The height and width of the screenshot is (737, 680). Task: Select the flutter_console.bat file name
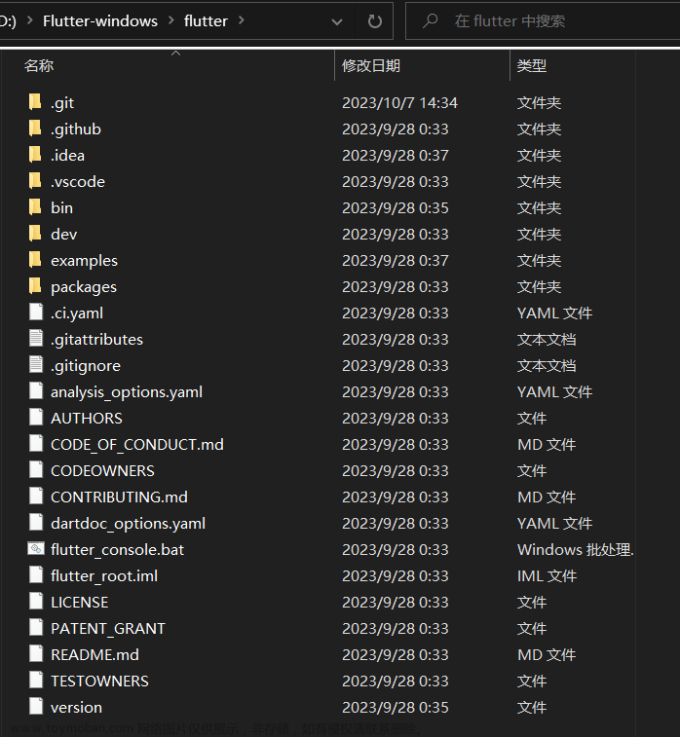coord(117,550)
